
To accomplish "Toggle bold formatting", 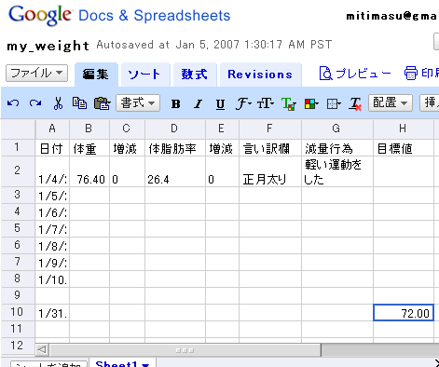I will pos(175,104).
